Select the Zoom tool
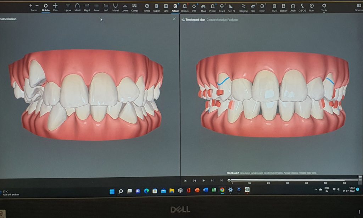363x218 pixels. [x=34, y=8]
